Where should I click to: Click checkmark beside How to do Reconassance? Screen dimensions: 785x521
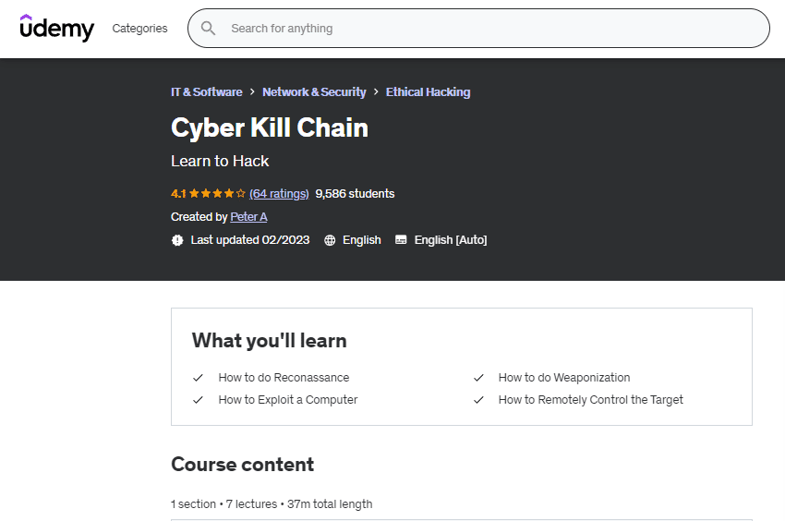point(198,378)
